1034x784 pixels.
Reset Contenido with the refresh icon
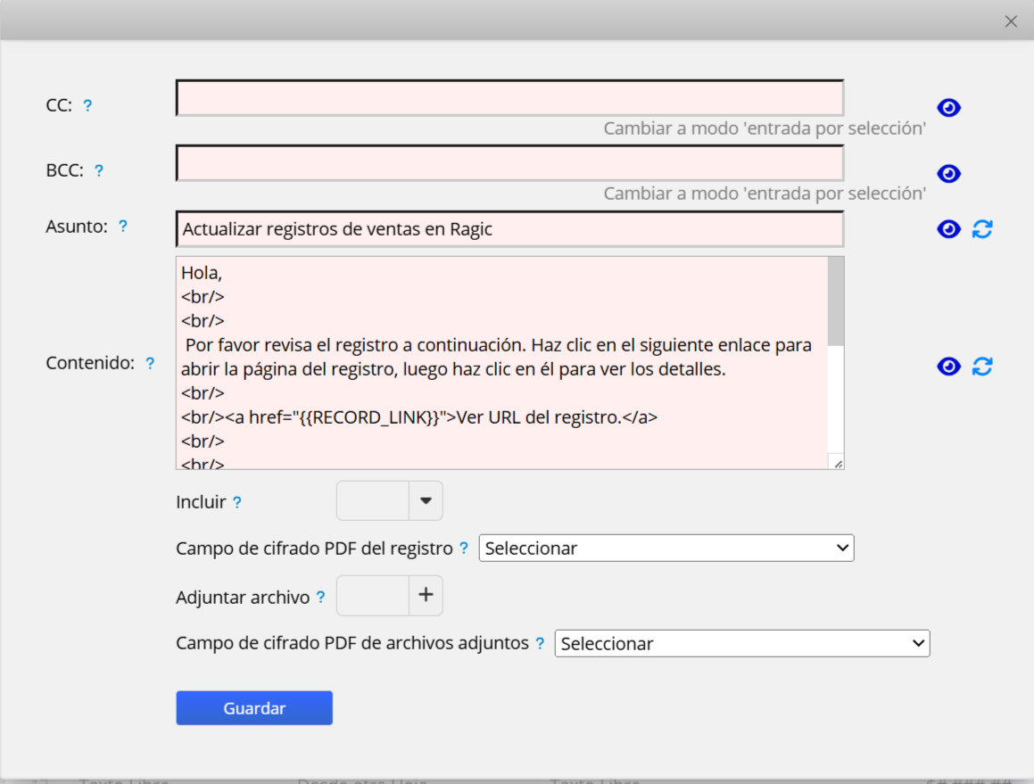coord(982,366)
